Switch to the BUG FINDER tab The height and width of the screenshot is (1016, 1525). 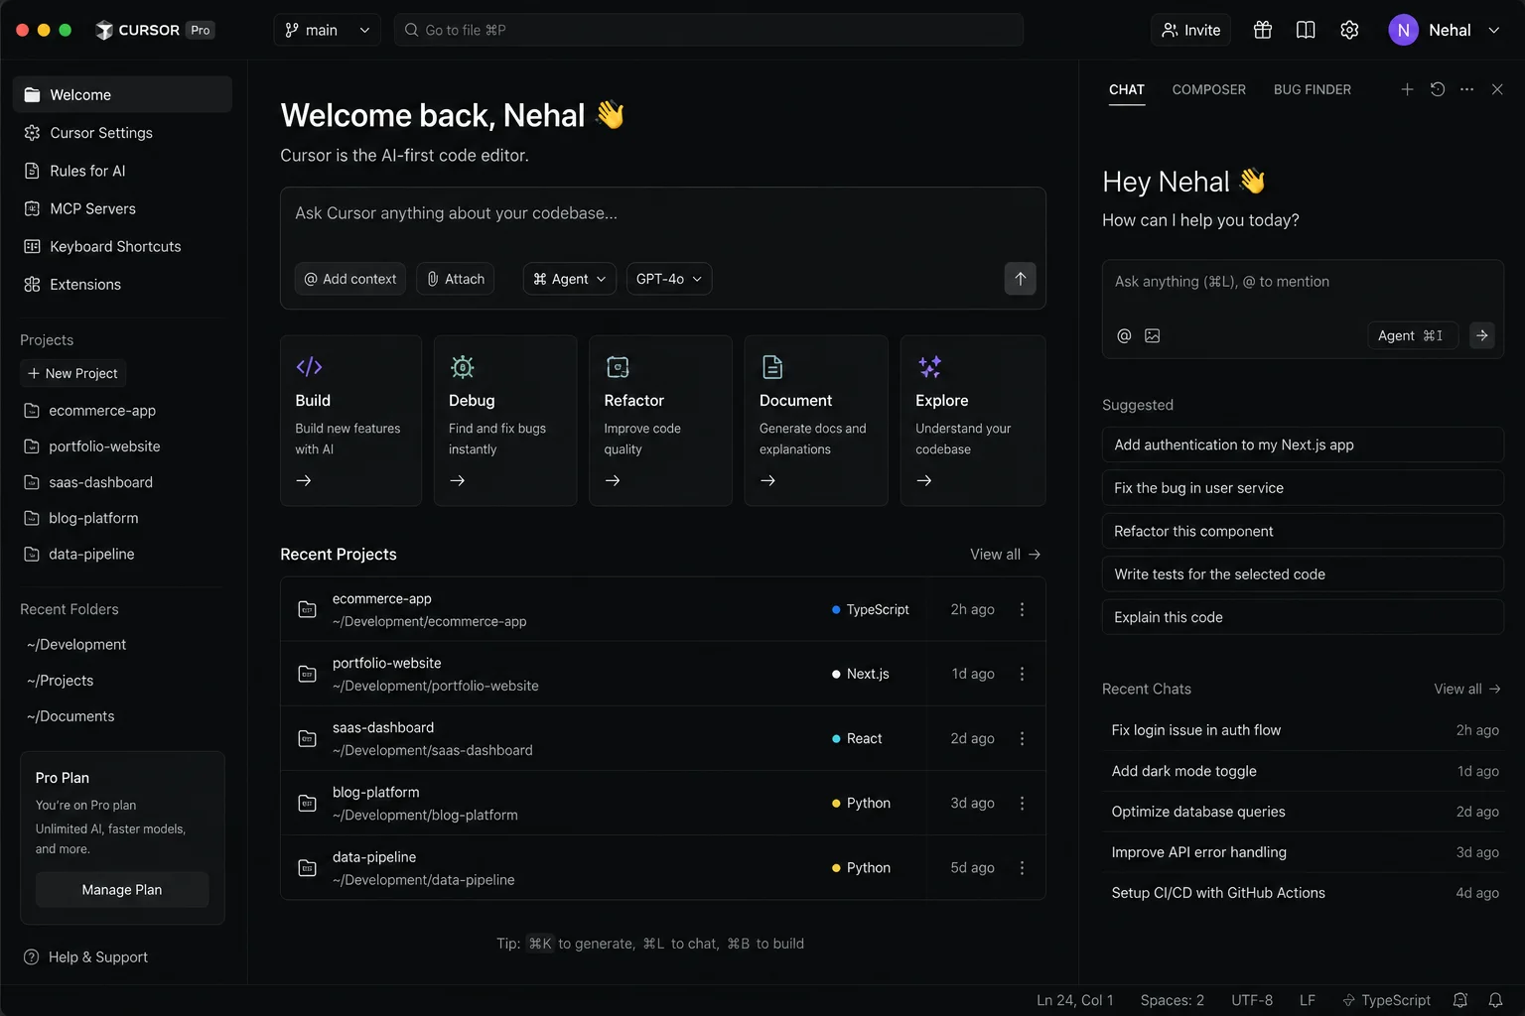click(x=1313, y=89)
